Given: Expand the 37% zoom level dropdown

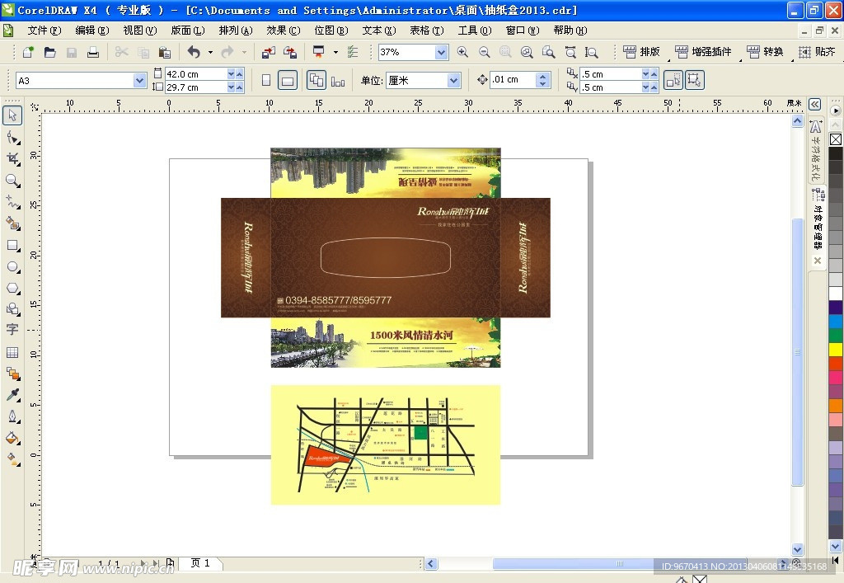Looking at the screenshot, I should 441,52.
